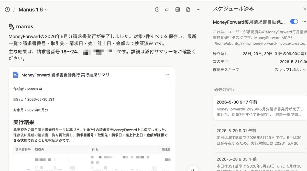Click the 次の実行 value 2026-5-31 9:00
Viewport: 307px width, 171px height.
coord(293,62)
